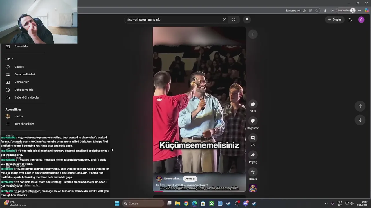Add this page to favorites with the star

click(317, 10)
